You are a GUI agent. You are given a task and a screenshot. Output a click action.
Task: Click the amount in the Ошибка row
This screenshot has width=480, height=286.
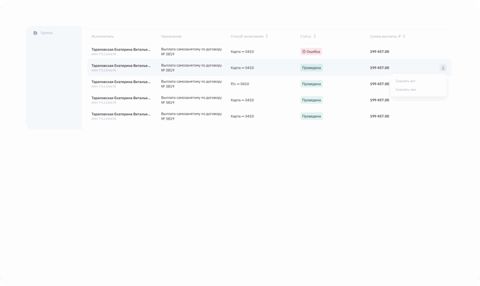pyautogui.click(x=379, y=51)
